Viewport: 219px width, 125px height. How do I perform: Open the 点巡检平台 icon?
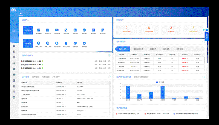(x=57, y=43)
